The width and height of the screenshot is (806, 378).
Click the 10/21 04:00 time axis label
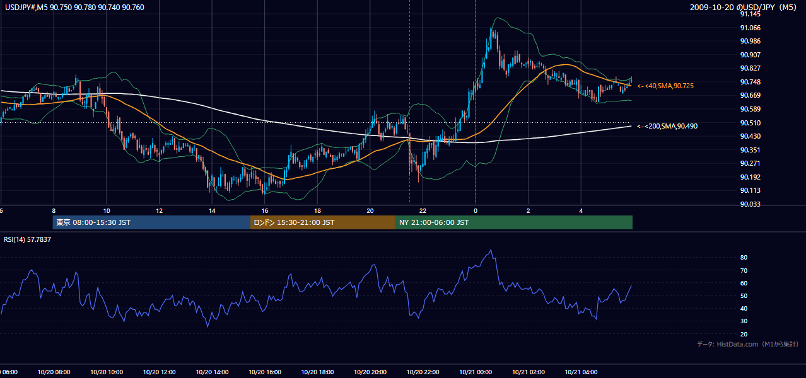[581, 372]
